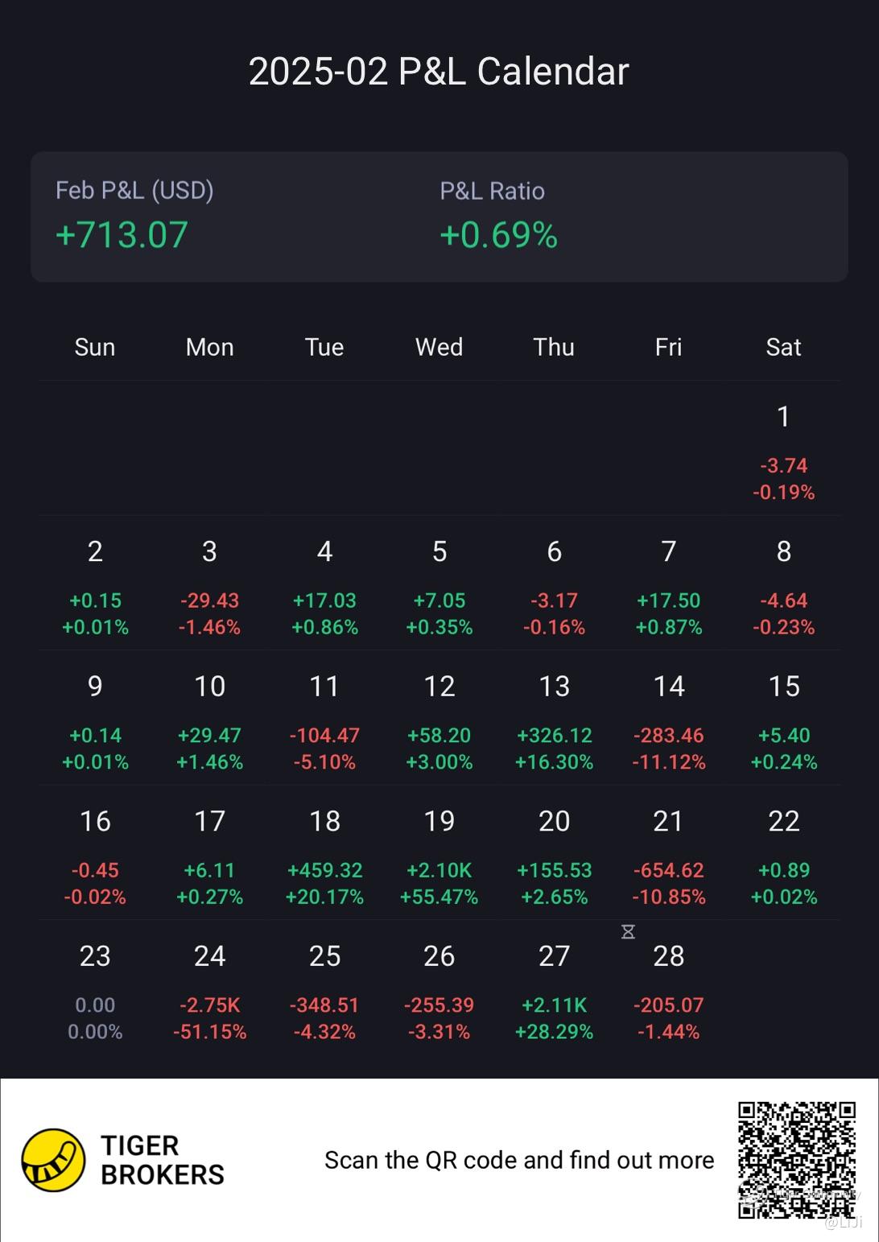Select February 13 showing +326.12
This screenshot has height=1242, width=879.
pos(555,721)
